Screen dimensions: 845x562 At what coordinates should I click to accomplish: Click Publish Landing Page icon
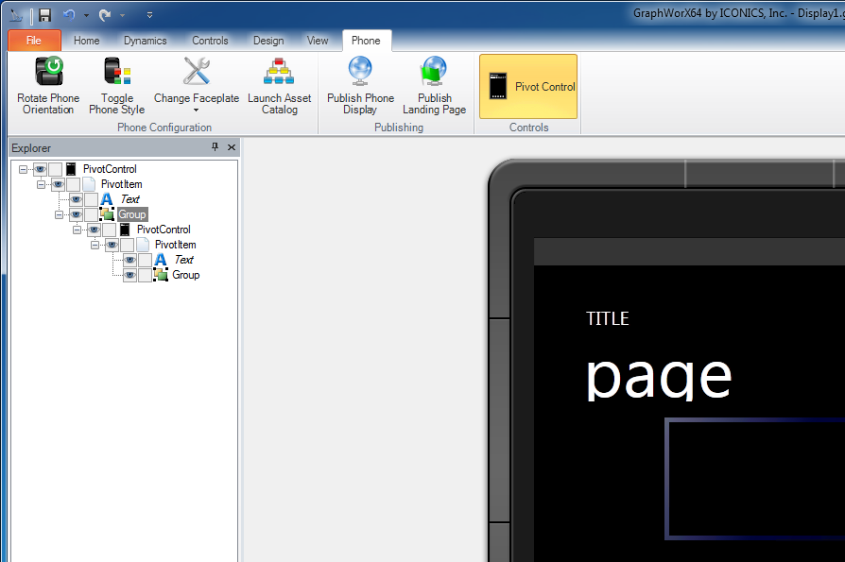click(x=434, y=73)
